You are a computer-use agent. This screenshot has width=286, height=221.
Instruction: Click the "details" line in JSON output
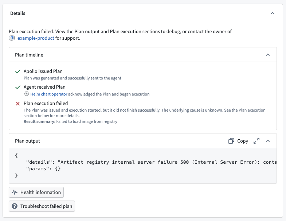click(151, 162)
